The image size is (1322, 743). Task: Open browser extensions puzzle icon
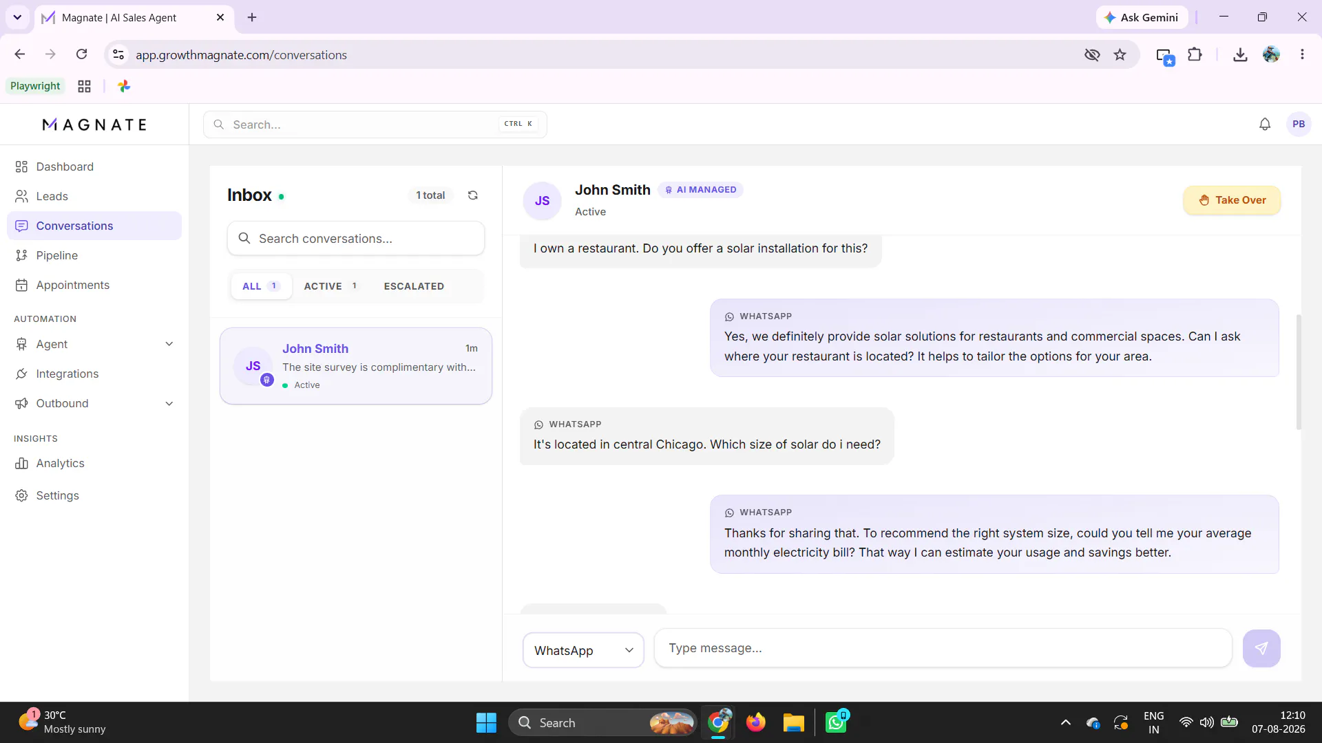(x=1195, y=54)
